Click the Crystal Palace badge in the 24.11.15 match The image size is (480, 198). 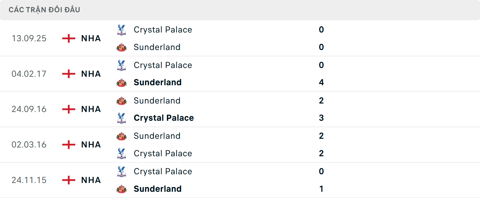121,171
